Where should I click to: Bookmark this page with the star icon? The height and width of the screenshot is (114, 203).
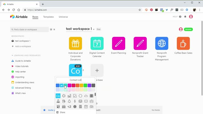pos(140,10)
